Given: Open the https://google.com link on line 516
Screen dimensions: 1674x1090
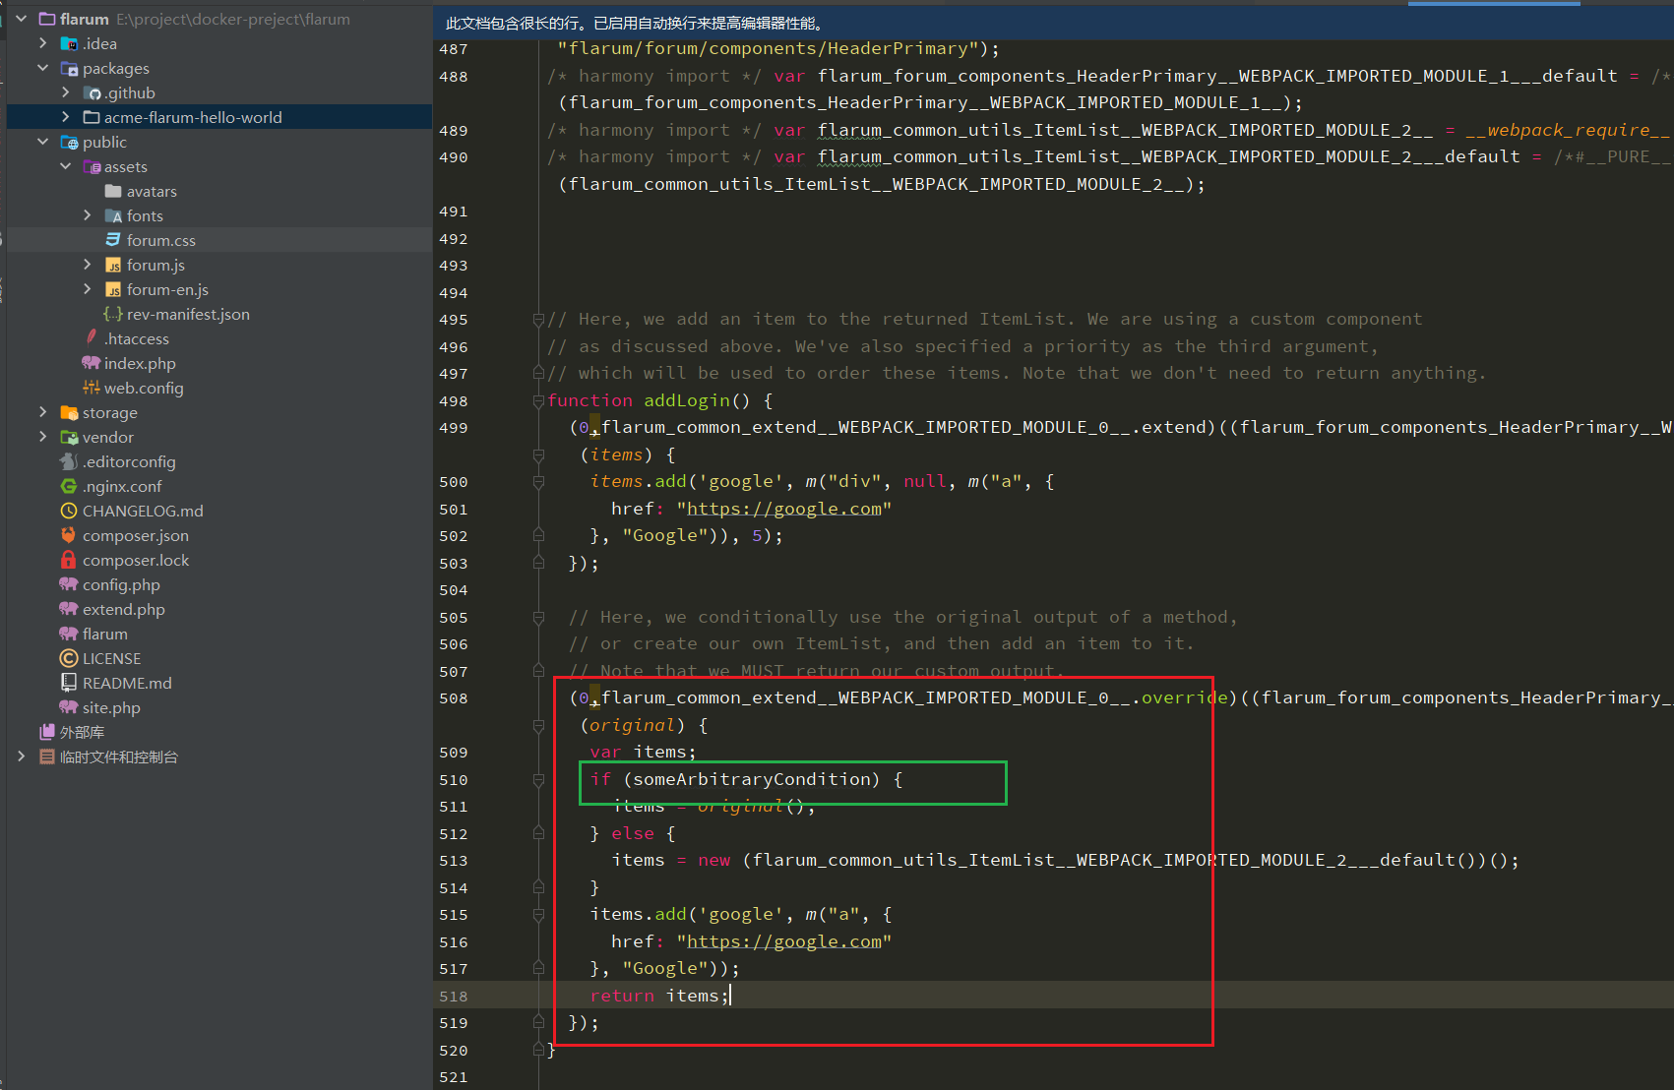Looking at the screenshot, I should pos(783,941).
